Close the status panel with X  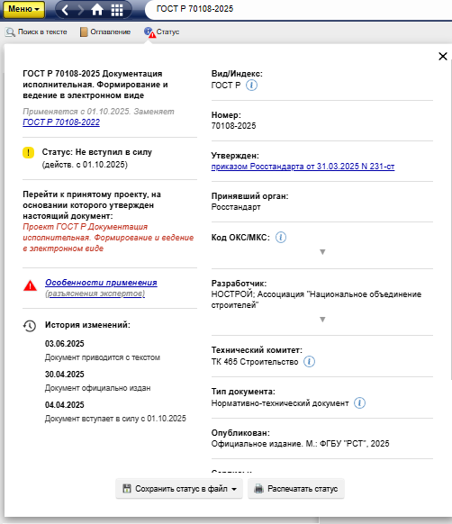click(443, 56)
